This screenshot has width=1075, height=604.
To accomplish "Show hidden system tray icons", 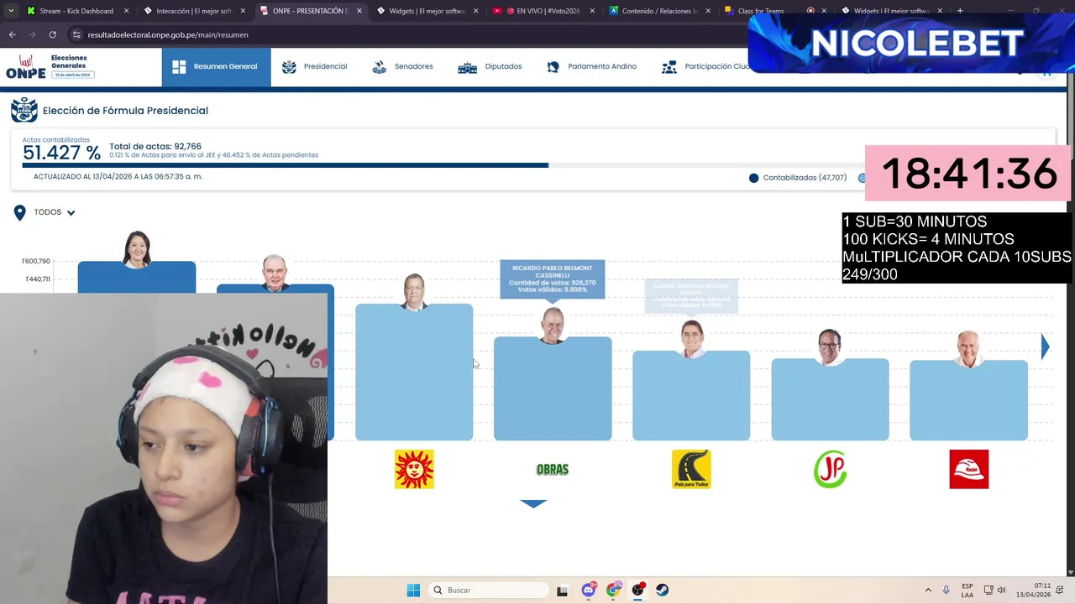I will [x=928, y=590].
